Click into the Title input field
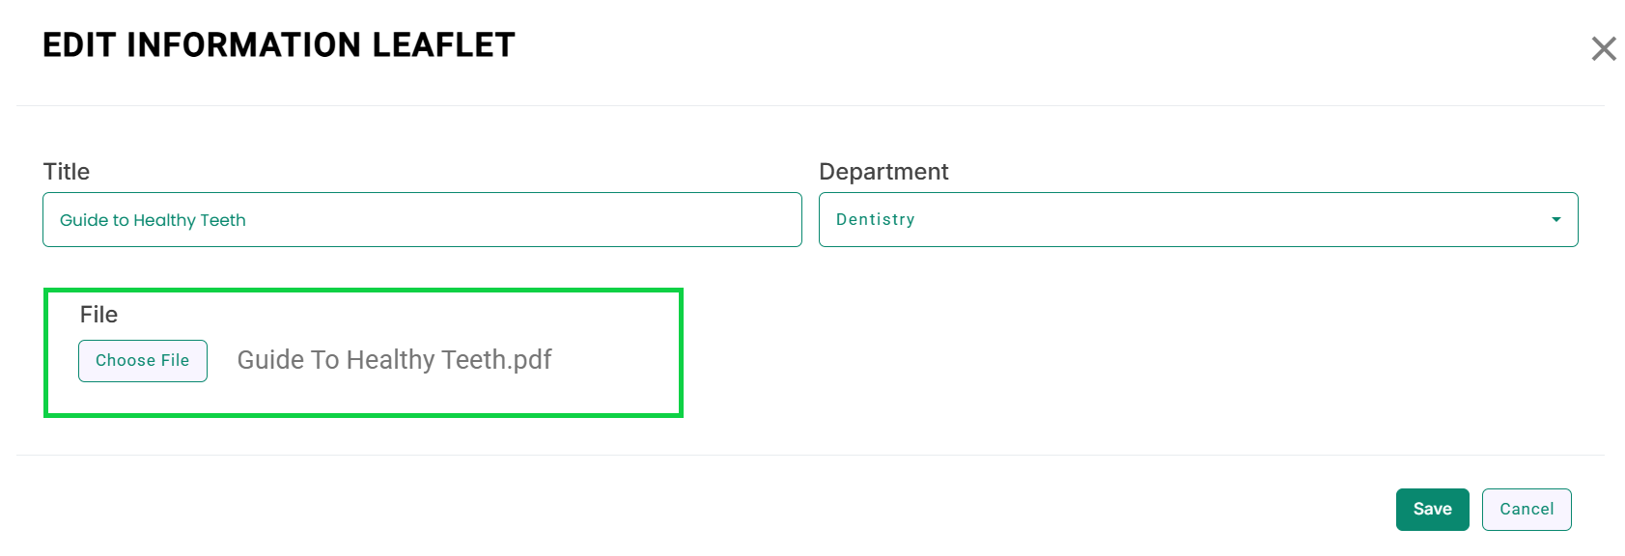The height and width of the screenshot is (556, 1625). (x=422, y=220)
